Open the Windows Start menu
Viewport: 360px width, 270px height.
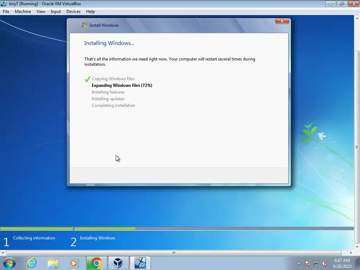click(x=9, y=263)
